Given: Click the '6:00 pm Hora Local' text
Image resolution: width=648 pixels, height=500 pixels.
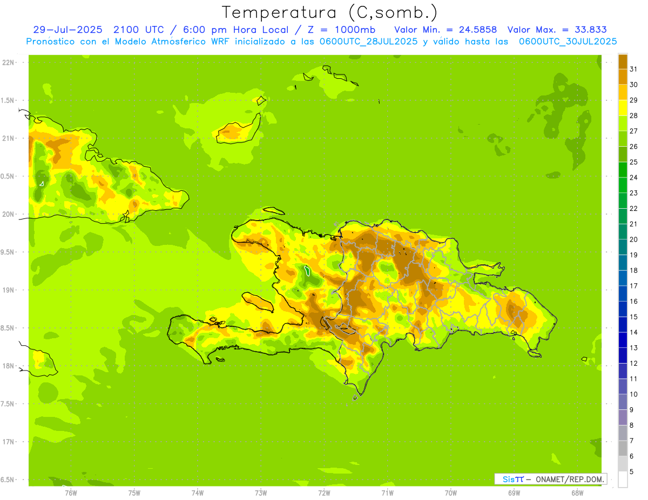Looking at the screenshot, I should tap(234, 30).
